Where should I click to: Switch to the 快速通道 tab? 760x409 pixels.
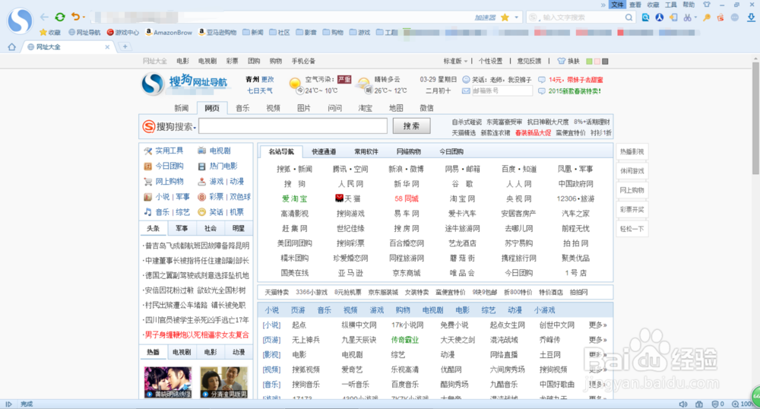coord(324,152)
